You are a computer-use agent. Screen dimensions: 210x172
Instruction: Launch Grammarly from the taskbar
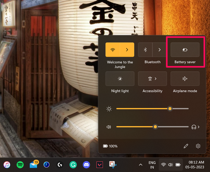(x=73, y=165)
